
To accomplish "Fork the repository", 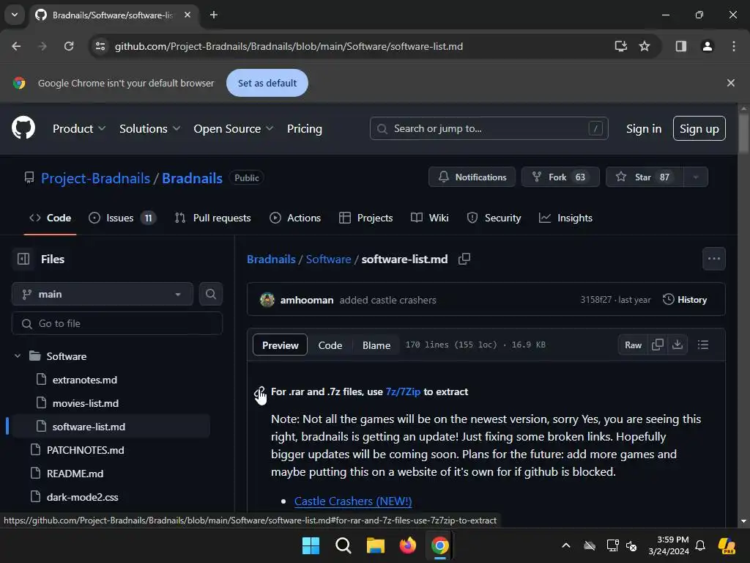I will pyautogui.click(x=560, y=177).
